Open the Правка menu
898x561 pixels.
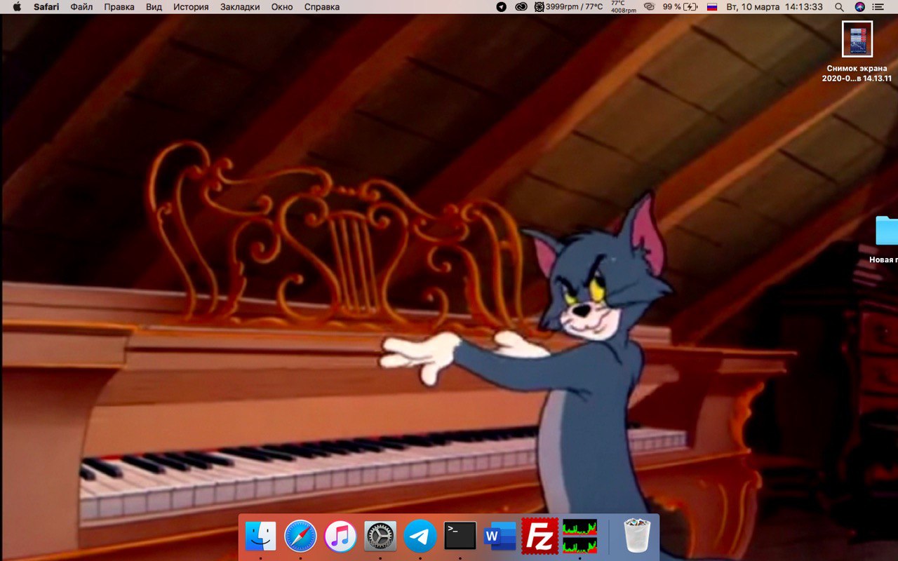(x=119, y=7)
